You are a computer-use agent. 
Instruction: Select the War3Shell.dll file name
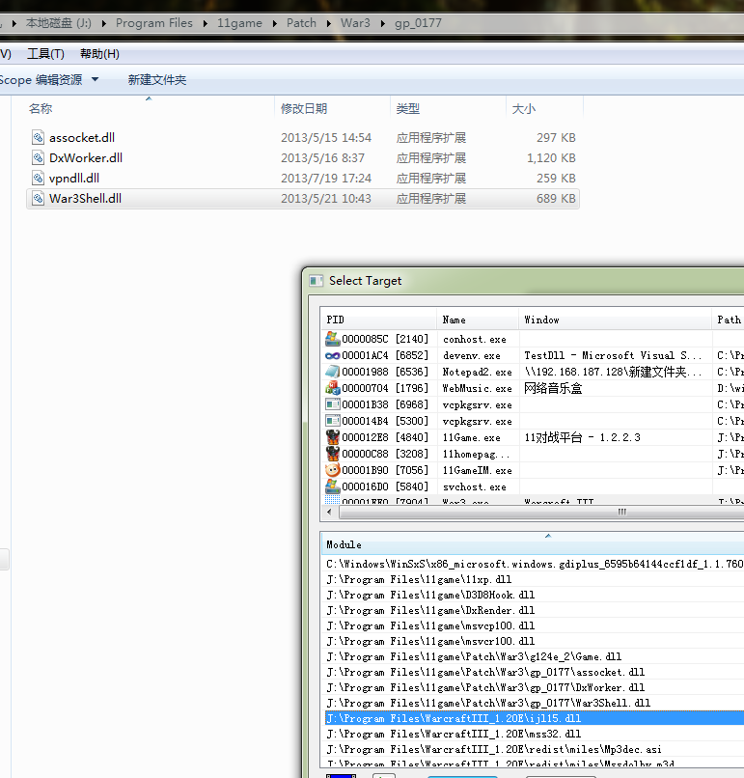(x=85, y=199)
